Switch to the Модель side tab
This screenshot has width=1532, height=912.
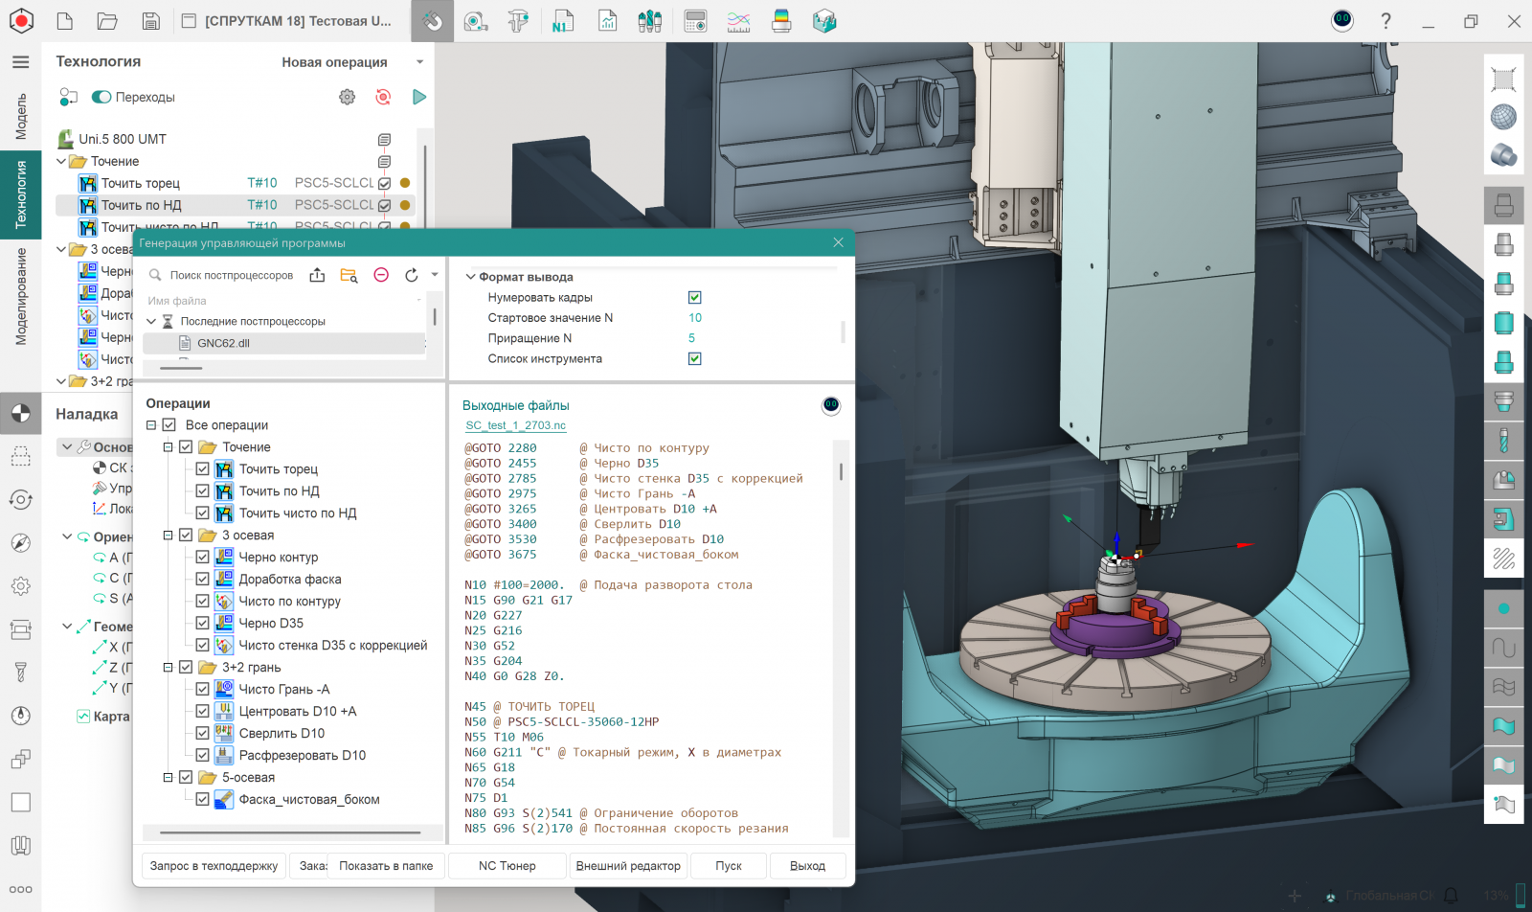[x=20, y=116]
